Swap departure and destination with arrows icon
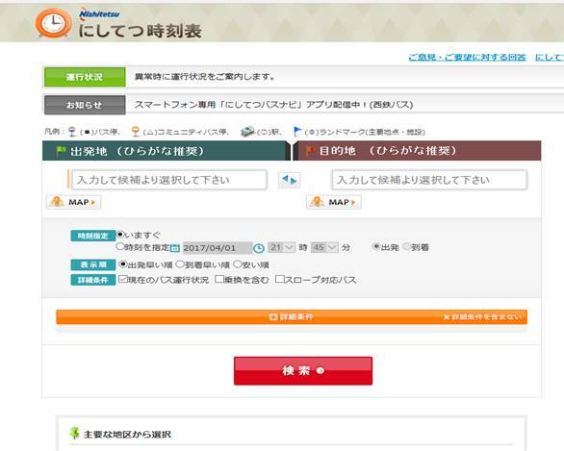 pyautogui.click(x=289, y=180)
